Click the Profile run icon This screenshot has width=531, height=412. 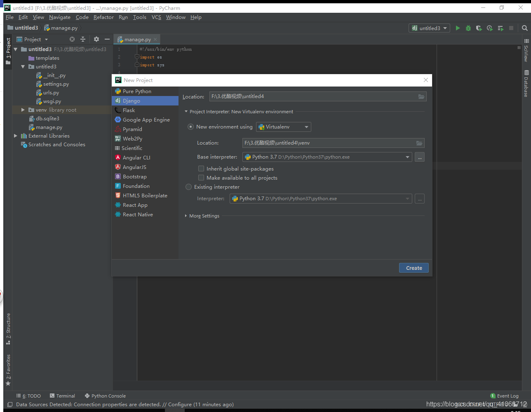(x=490, y=28)
